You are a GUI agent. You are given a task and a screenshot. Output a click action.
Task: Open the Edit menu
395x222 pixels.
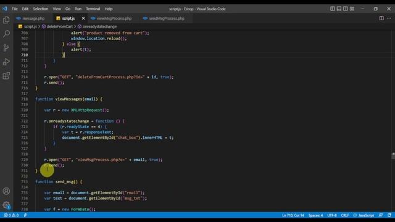25,9
